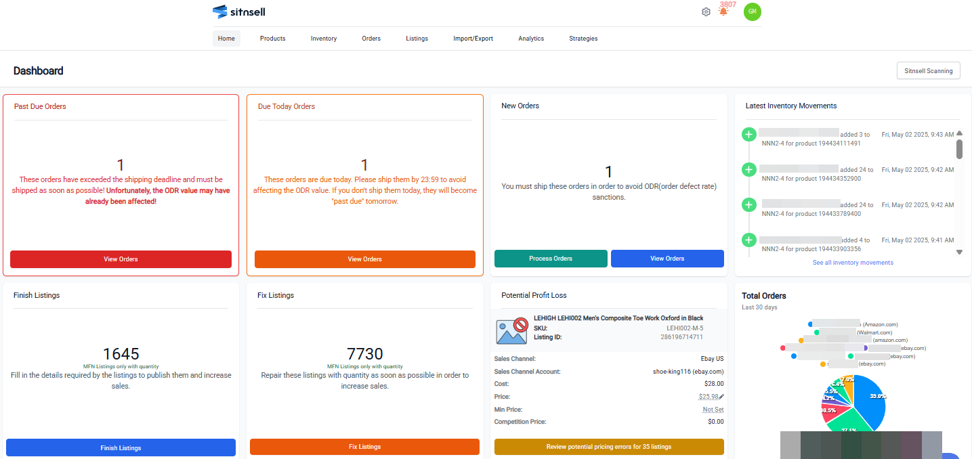Open the Strategies menu
This screenshot has height=459, width=972.
(x=583, y=39)
